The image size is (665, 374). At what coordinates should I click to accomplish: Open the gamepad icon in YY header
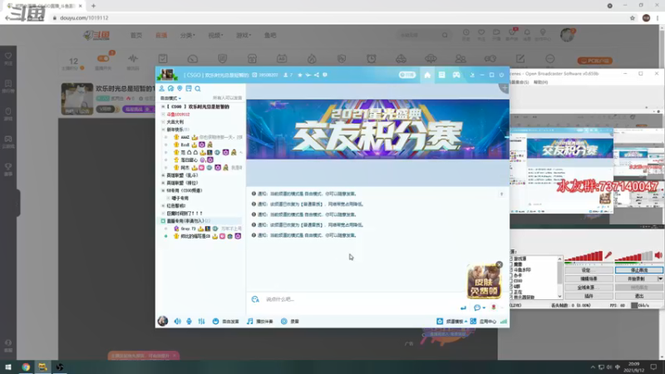pyautogui.click(x=456, y=75)
